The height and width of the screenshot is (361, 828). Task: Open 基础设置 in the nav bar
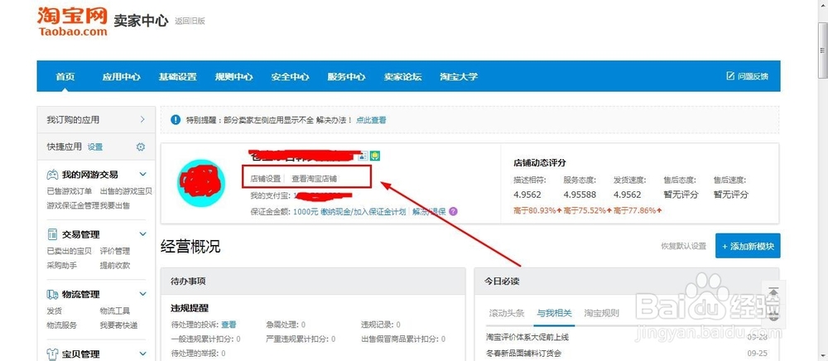tap(177, 76)
